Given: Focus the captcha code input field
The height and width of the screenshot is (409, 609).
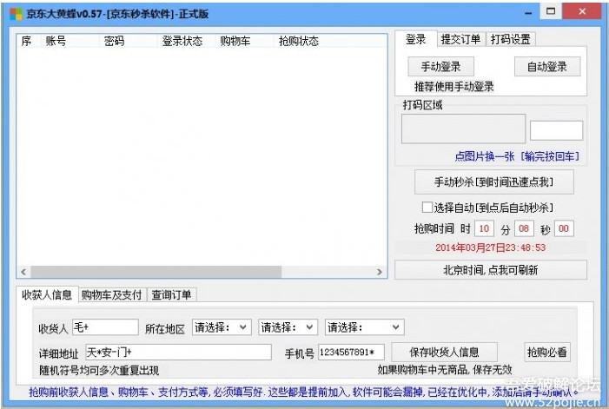Looking at the screenshot, I should tap(556, 130).
